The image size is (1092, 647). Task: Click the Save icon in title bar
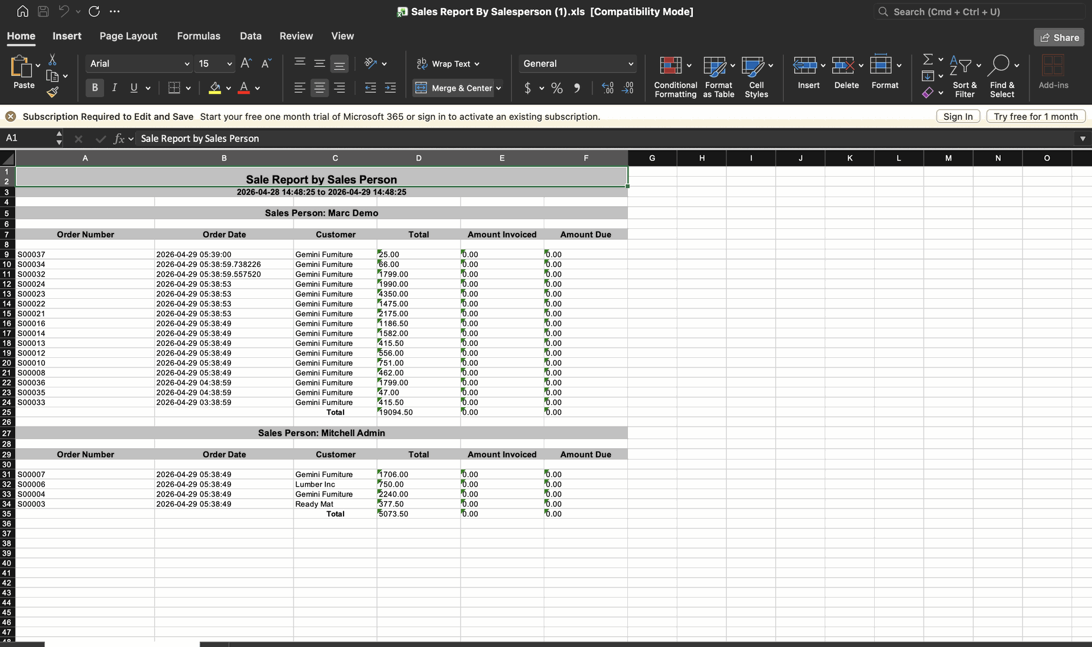(x=43, y=11)
